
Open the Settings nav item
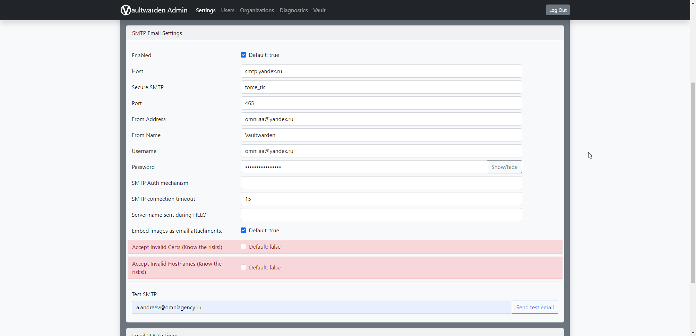pyautogui.click(x=206, y=10)
